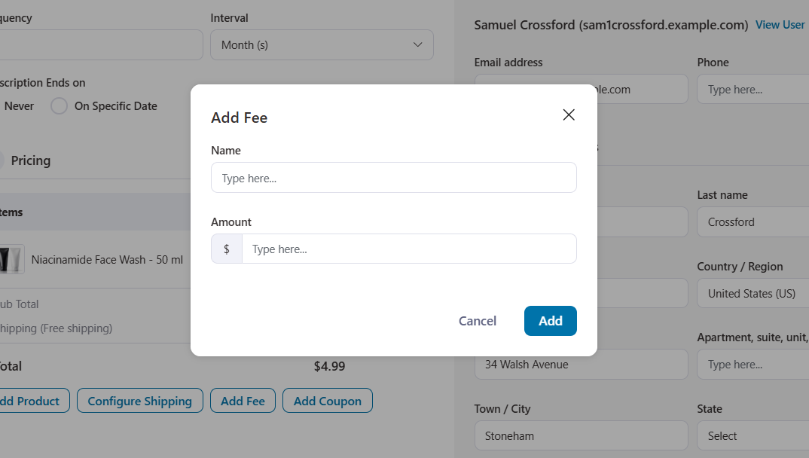The width and height of the screenshot is (809, 458).
Task: Toggle the switch next to Pricing
Action: (4, 160)
